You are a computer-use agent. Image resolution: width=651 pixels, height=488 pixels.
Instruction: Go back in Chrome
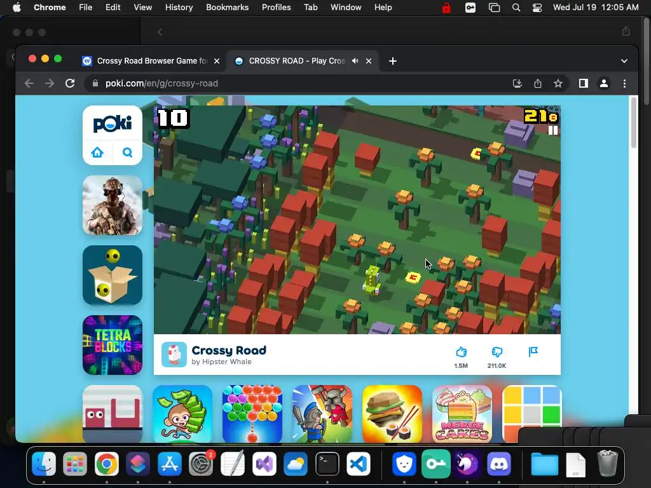pos(29,83)
